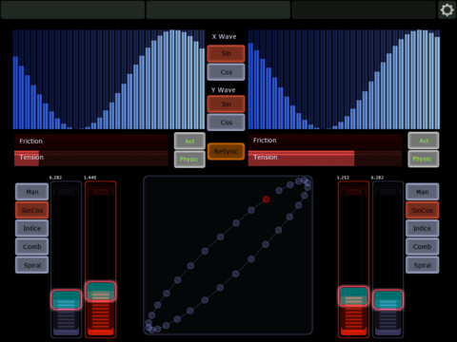This screenshot has height=342, width=457.
Task: Choose Cos for the Y Wave
Action: point(226,123)
